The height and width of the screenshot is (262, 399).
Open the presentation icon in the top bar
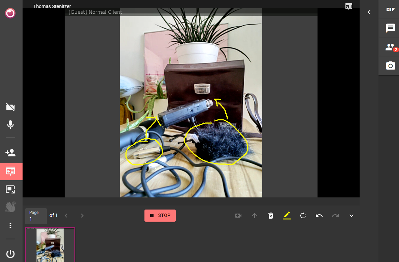point(349,6)
